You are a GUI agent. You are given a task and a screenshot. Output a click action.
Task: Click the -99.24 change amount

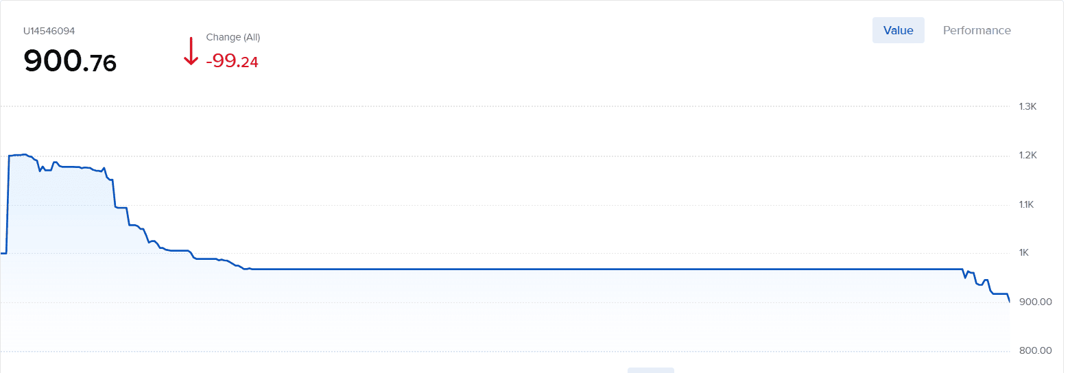click(232, 62)
